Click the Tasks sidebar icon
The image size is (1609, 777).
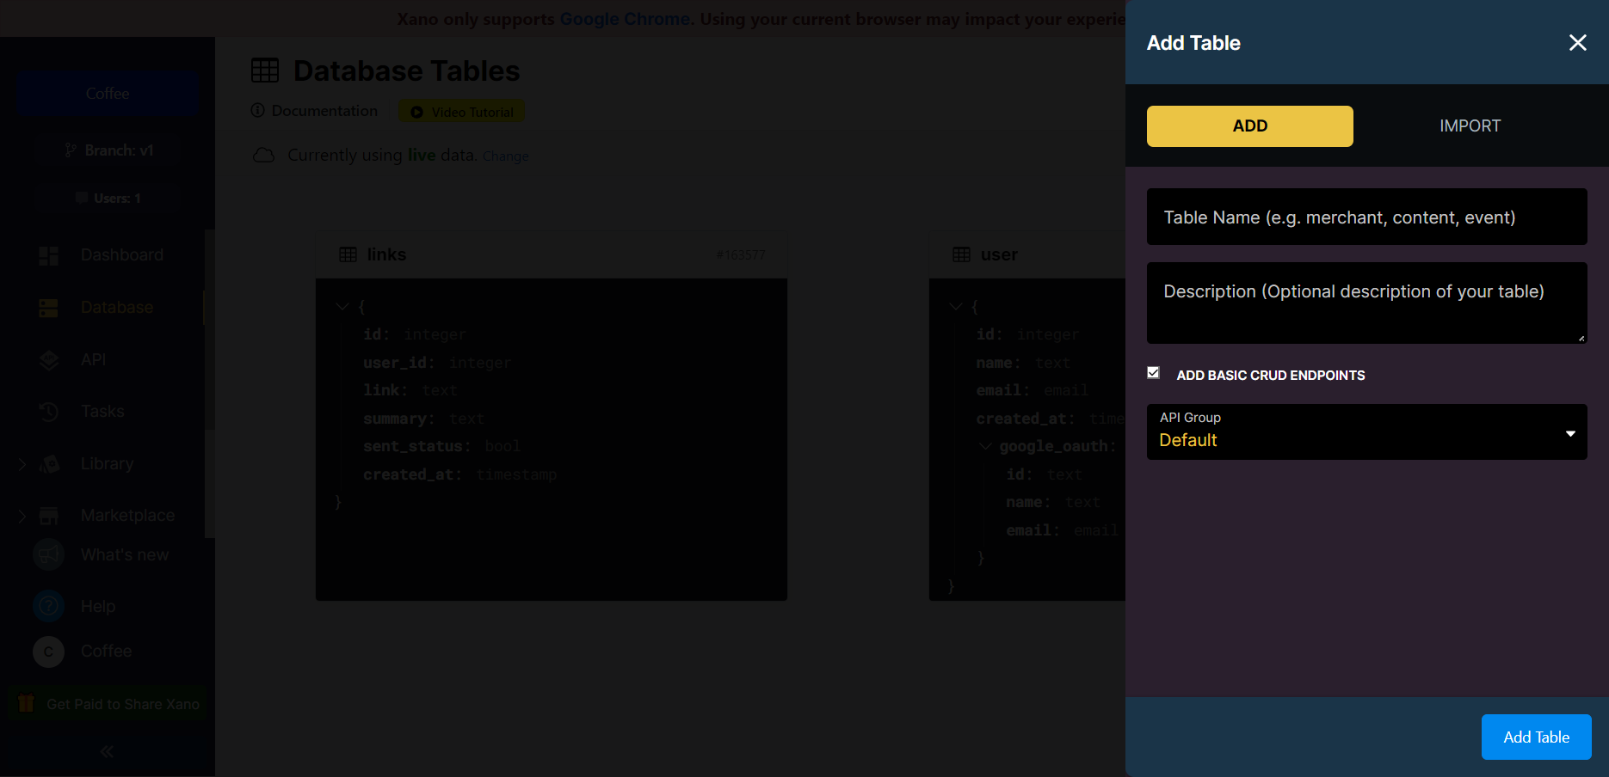tap(49, 412)
